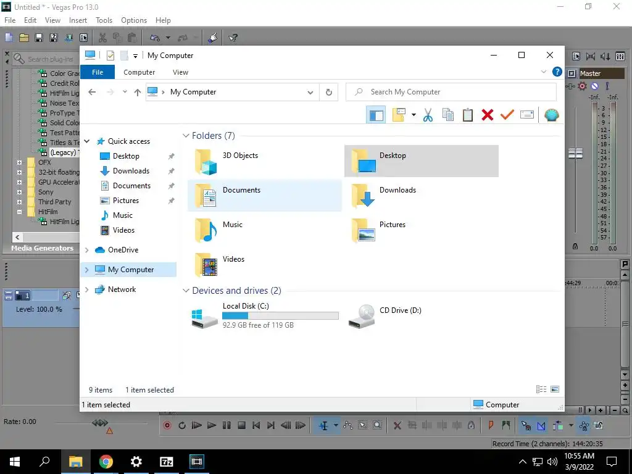Click the Refresh button beside address bar

[329, 93]
